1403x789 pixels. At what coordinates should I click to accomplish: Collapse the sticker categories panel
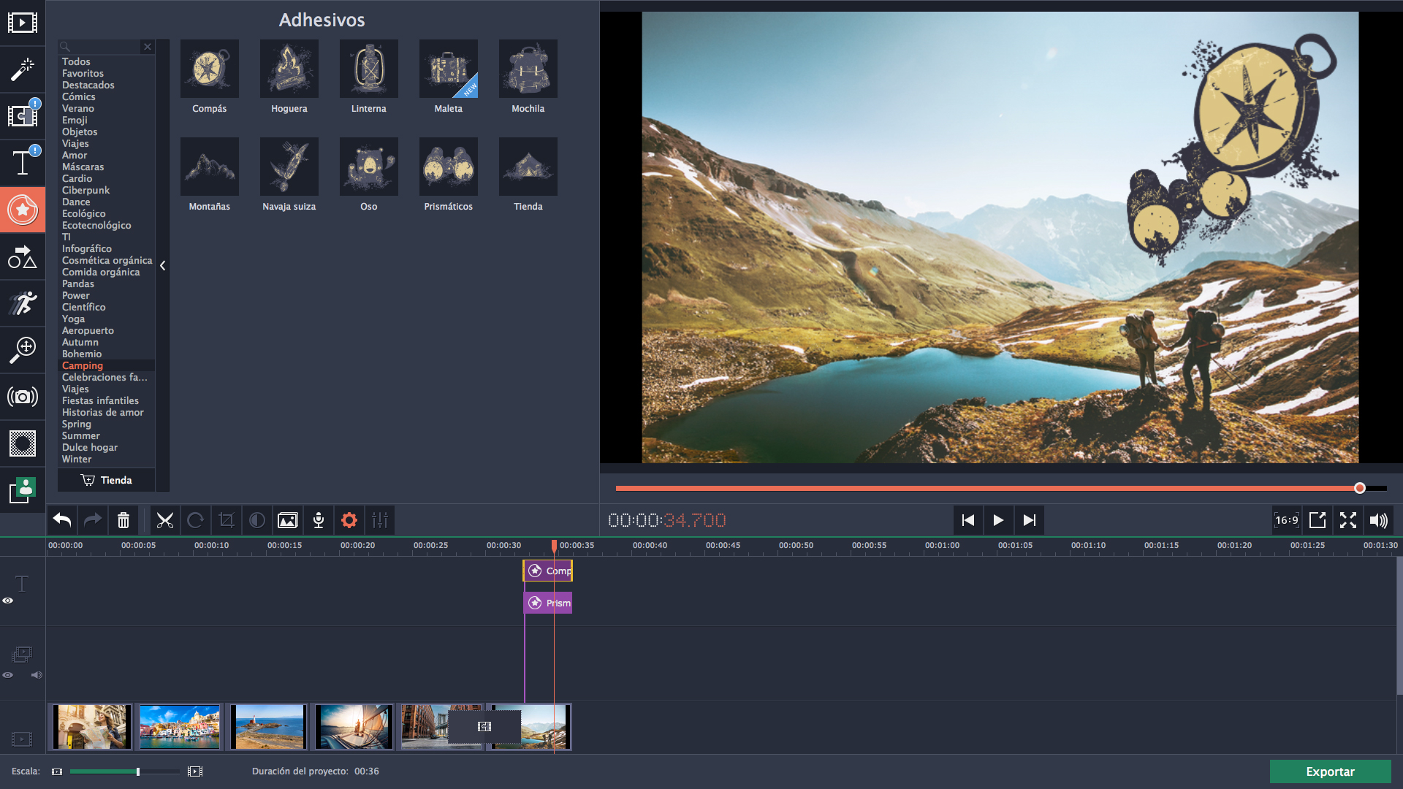163,266
